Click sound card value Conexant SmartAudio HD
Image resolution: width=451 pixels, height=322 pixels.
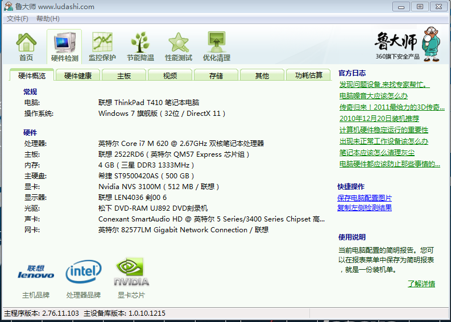pos(212,219)
